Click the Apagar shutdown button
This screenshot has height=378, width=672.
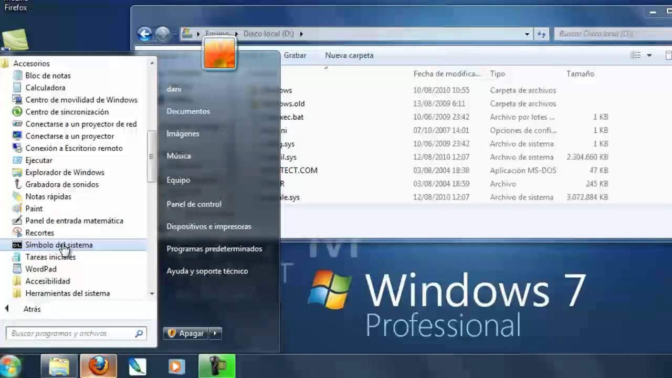(186, 333)
